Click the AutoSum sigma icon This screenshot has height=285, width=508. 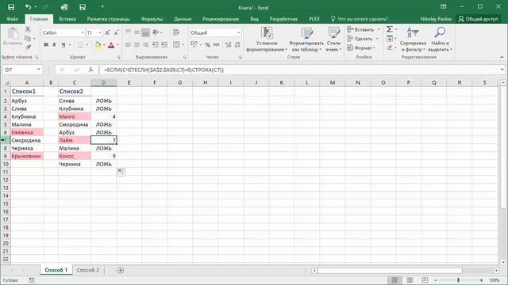pyautogui.click(x=390, y=29)
